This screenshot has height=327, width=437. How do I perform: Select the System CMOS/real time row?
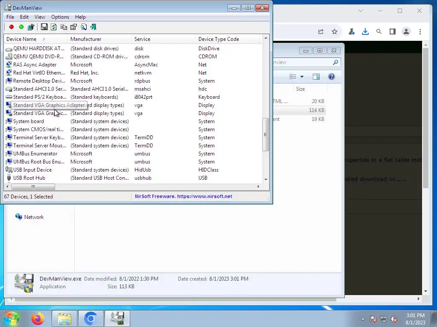(133, 129)
